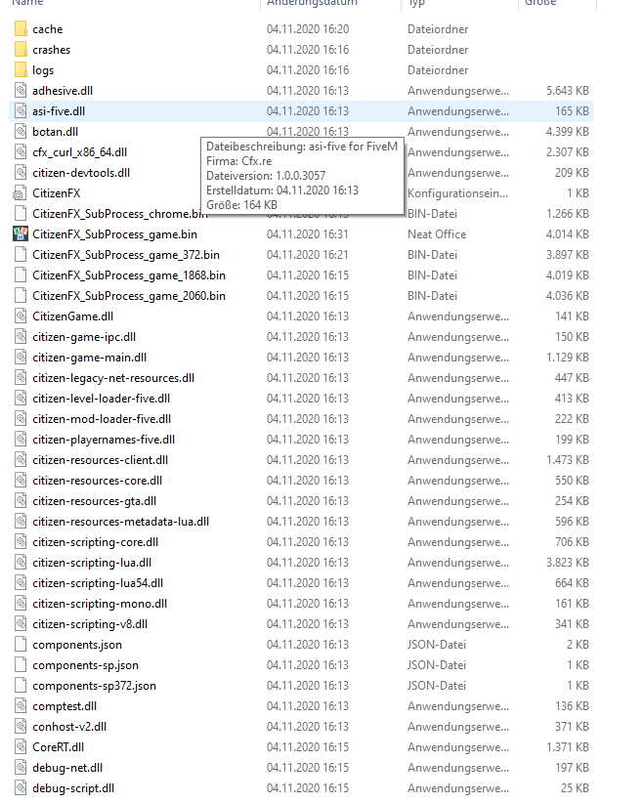Image resolution: width=643 pixels, height=803 pixels.
Task: Click the citizen-legacy-net-resources.dll file icon
Action: point(21,377)
